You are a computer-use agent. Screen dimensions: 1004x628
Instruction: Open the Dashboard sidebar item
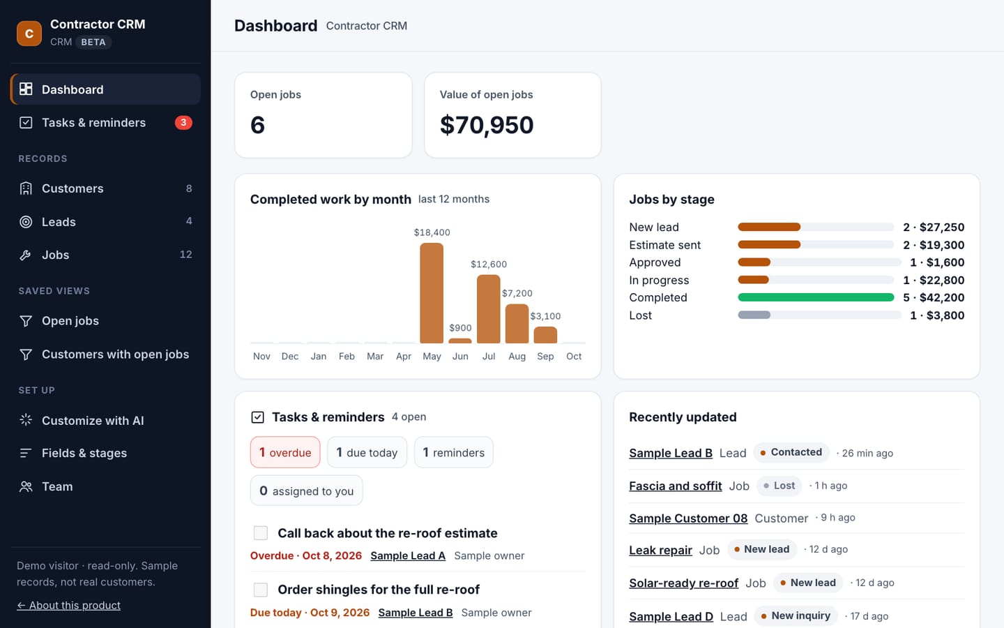tap(106, 89)
